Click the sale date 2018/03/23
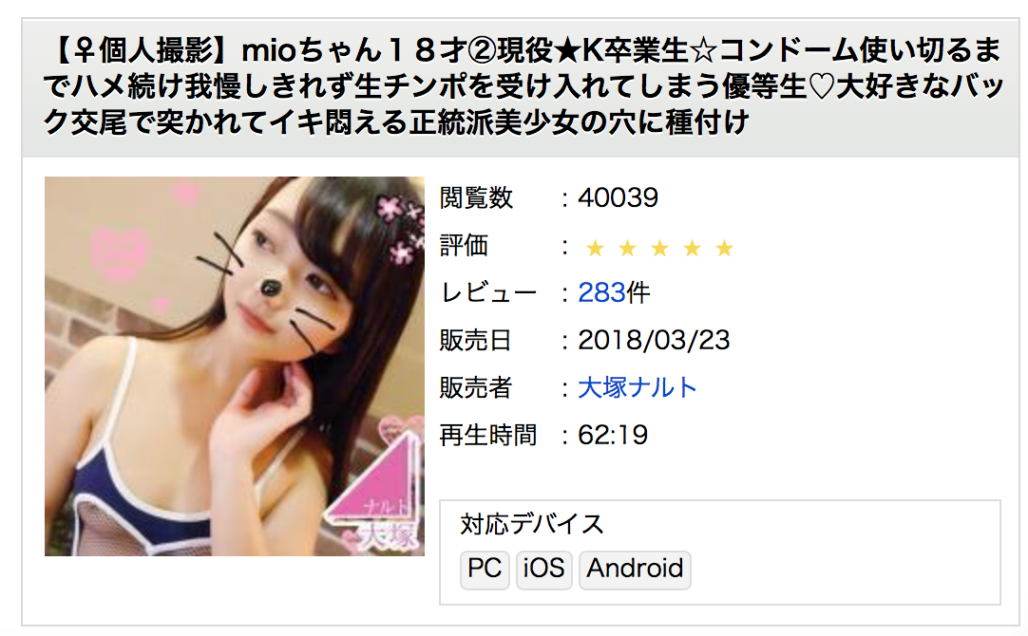The height and width of the screenshot is (636, 1028). pos(654,340)
